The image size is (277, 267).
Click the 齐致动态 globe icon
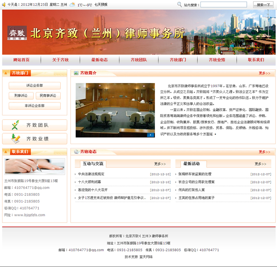[77, 152]
